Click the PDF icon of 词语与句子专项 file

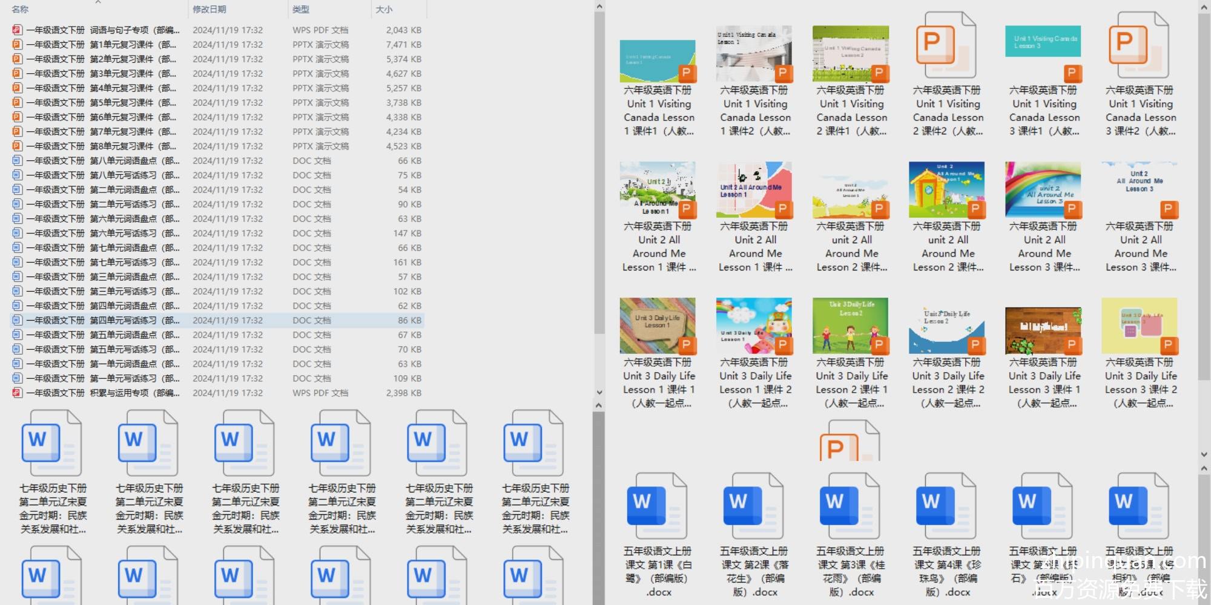coord(17,30)
